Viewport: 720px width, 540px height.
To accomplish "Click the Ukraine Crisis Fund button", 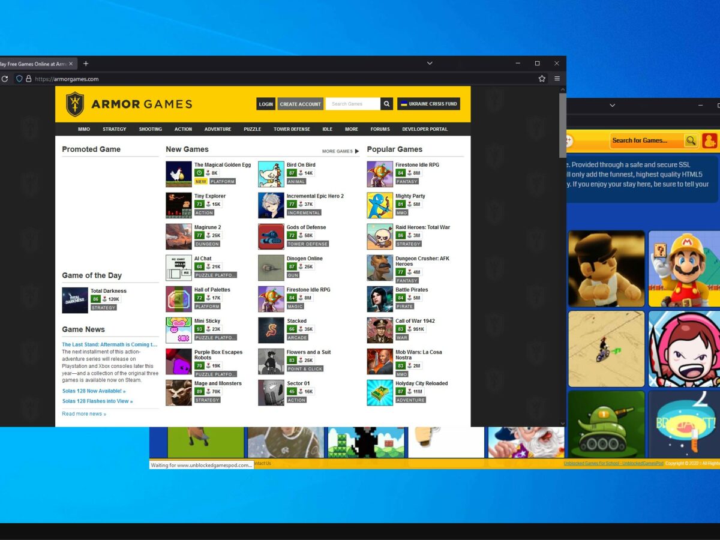I will pyautogui.click(x=428, y=104).
